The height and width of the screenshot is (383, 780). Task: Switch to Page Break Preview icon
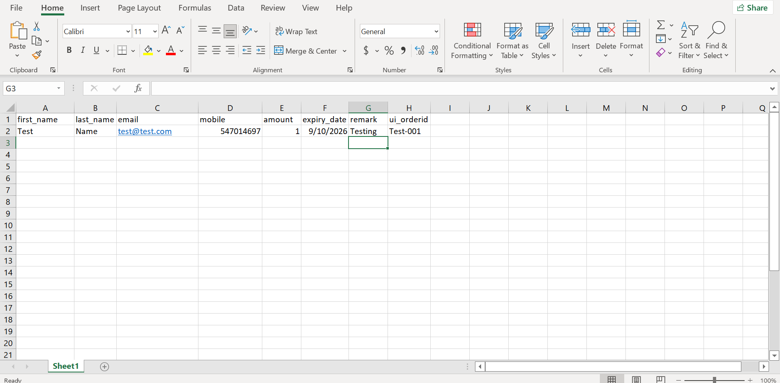[661, 380]
